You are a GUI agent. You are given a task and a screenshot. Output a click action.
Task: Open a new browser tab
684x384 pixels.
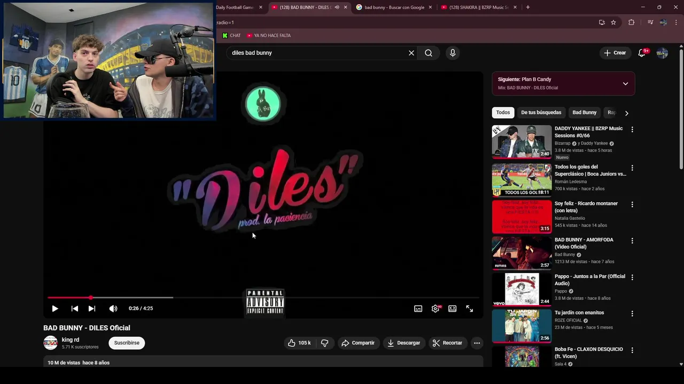(528, 7)
